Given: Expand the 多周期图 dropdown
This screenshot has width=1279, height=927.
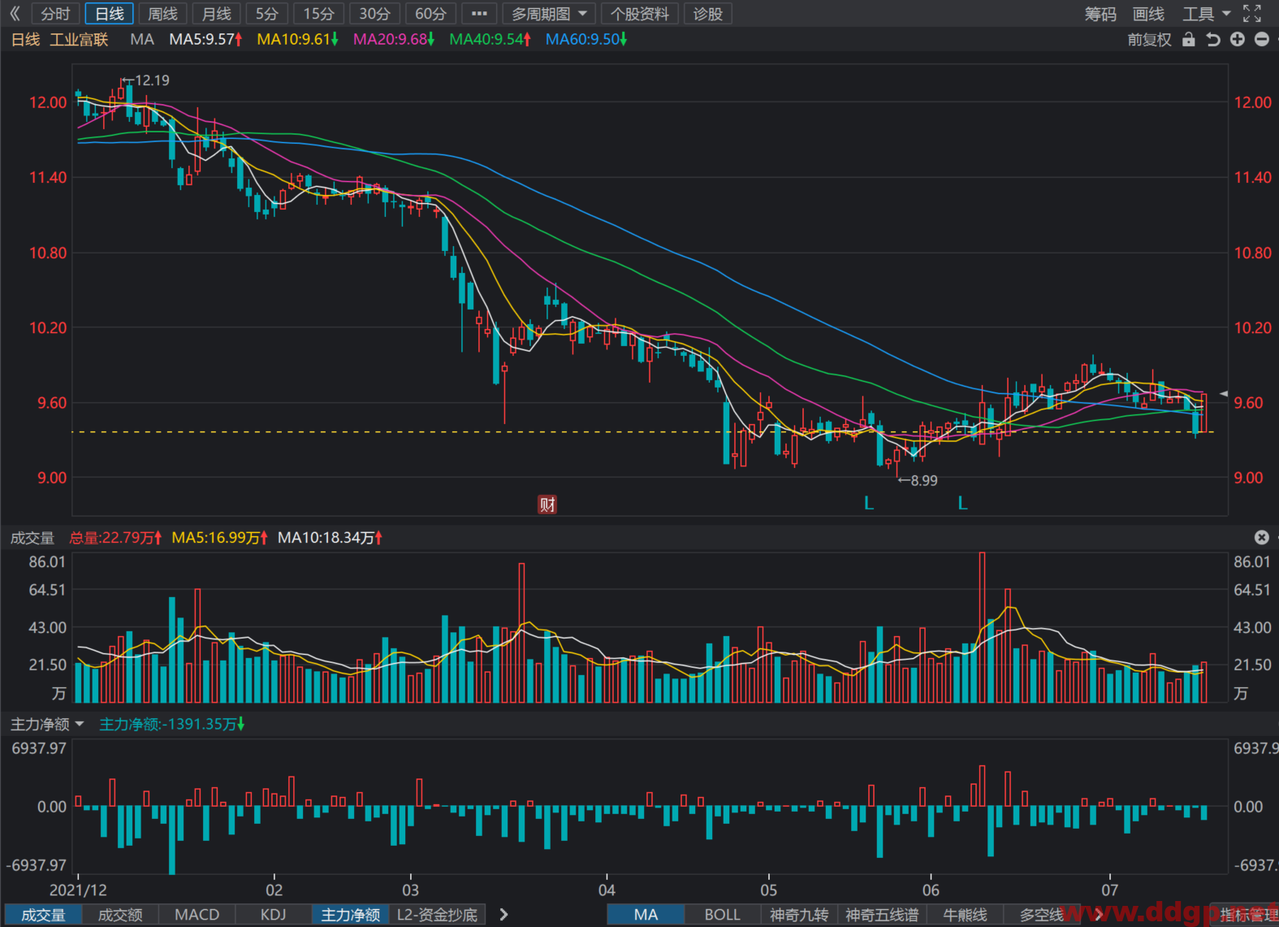Looking at the screenshot, I should point(549,14).
